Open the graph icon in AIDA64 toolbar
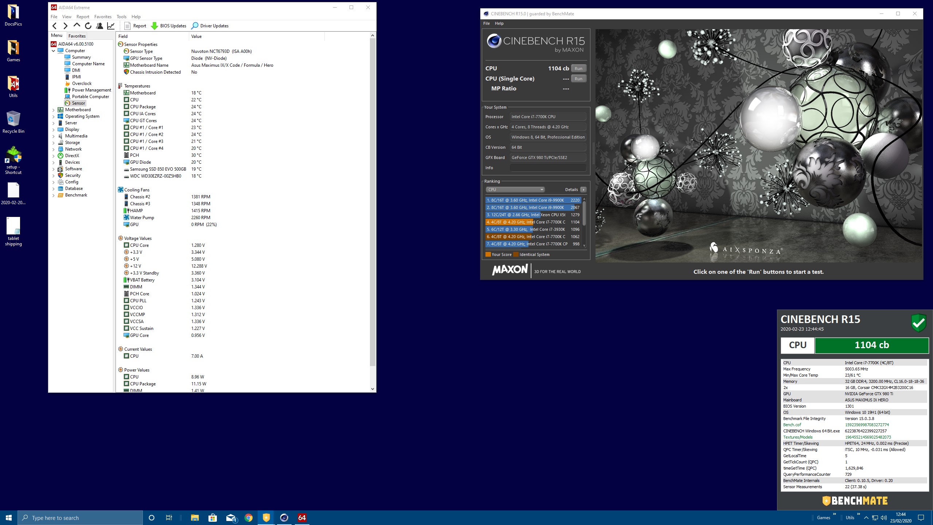The image size is (933, 525). (111, 26)
